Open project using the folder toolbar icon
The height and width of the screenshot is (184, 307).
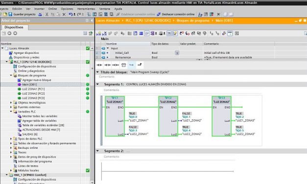coord(5,14)
